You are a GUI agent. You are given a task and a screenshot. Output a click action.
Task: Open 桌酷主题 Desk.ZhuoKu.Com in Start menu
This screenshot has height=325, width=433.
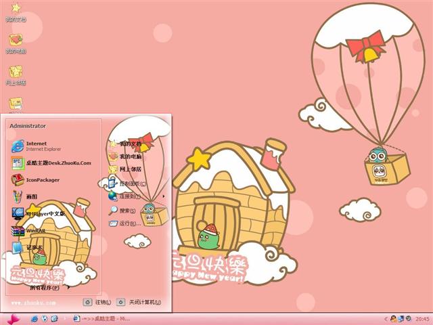coord(51,163)
